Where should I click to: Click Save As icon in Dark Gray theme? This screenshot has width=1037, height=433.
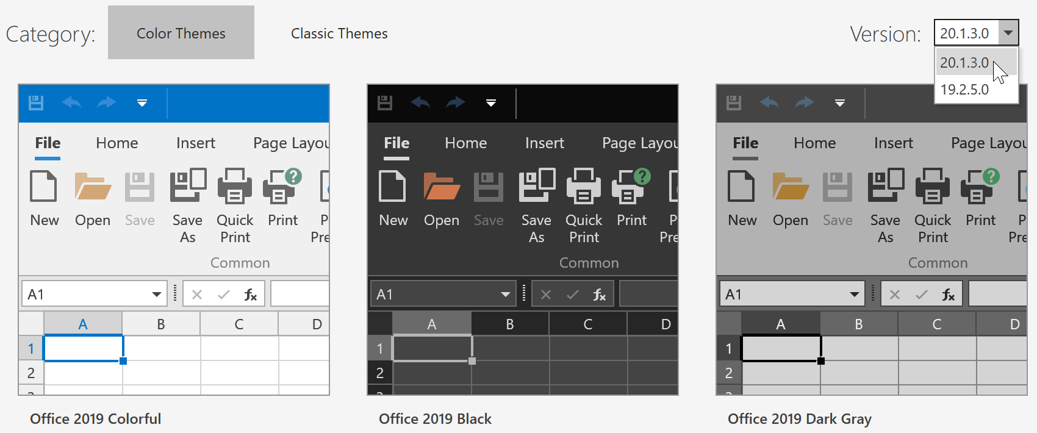pos(886,187)
